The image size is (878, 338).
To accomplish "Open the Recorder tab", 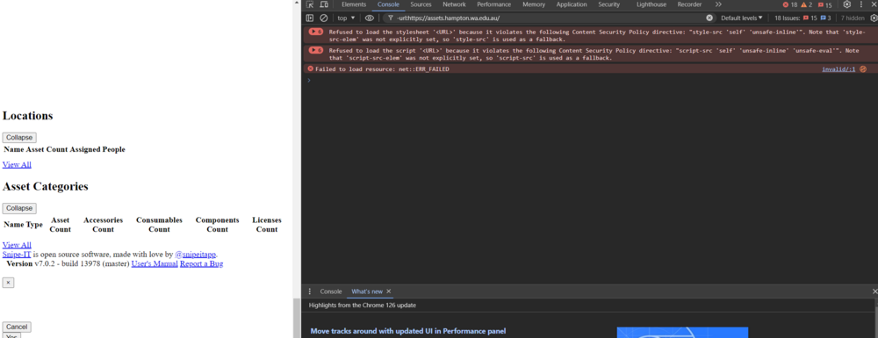I will point(689,4).
